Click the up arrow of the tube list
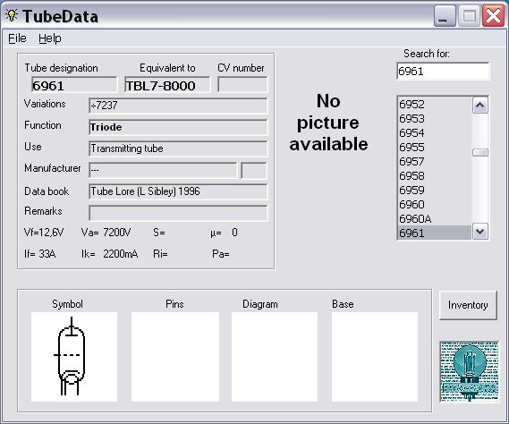The width and height of the screenshot is (509, 424). (479, 106)
